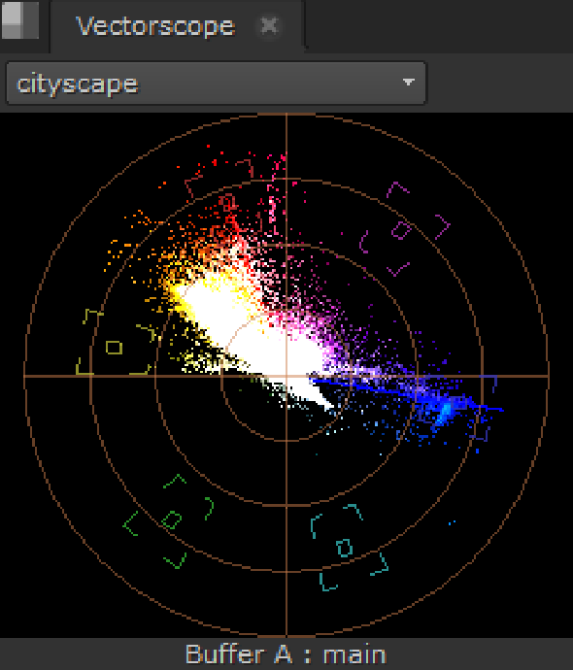This screenshot has height=670, width=573.
Task: Close the Vectorscope tab with the X
Action: click(x=269, y=25)
